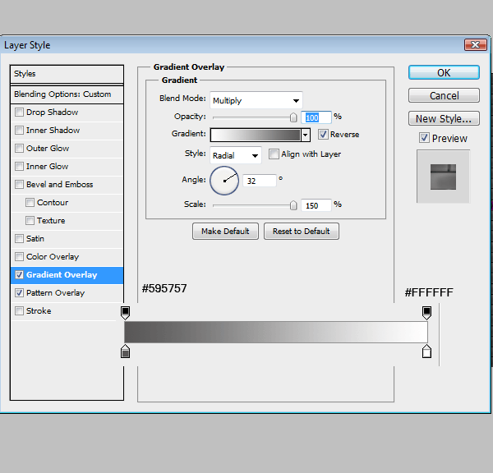493x473 pixels.
Task: Select the left opacity stop
Action: pos(125,313)
